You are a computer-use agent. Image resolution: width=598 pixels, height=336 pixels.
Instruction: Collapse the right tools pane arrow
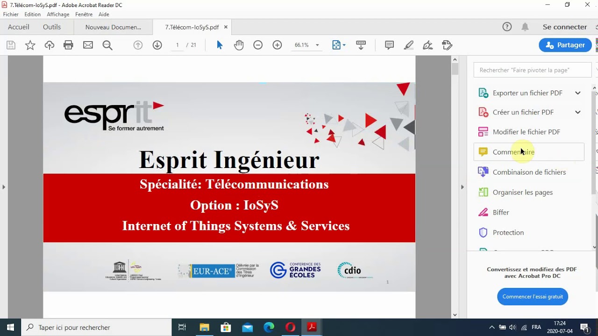click(x=463, y=187)
